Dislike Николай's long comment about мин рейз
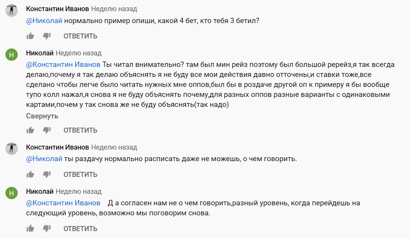This screenshot has height=238, width=410. (47, 130)
